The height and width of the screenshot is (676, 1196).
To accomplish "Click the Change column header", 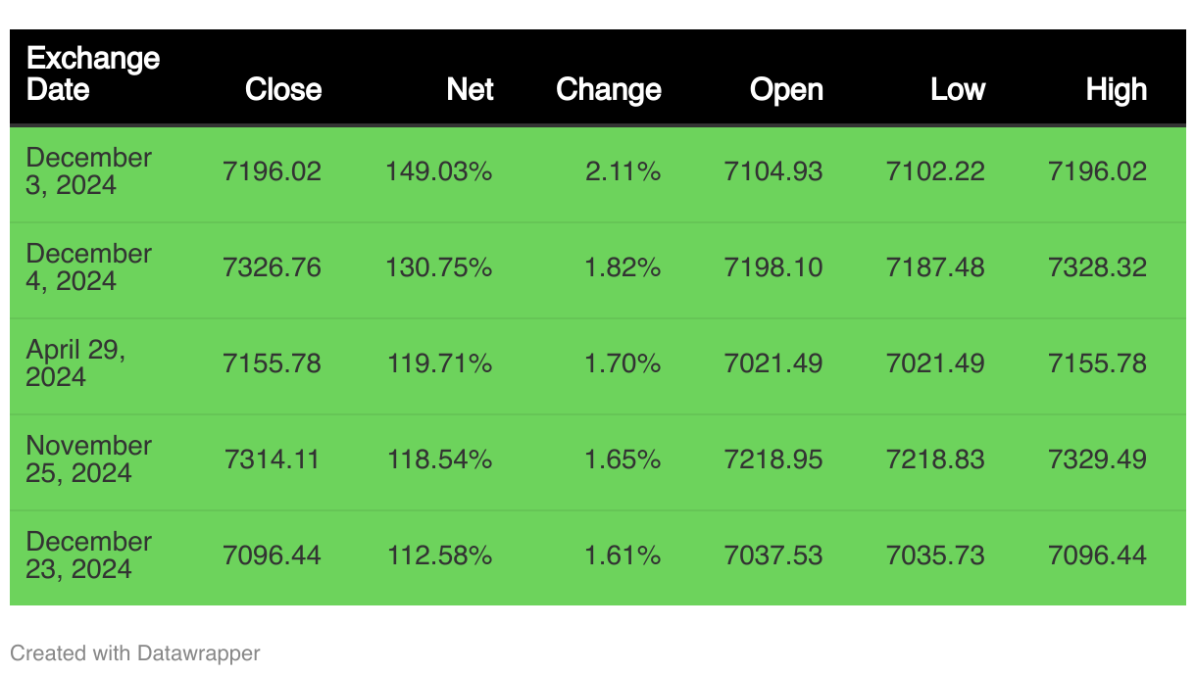I will tap(608, 89).
